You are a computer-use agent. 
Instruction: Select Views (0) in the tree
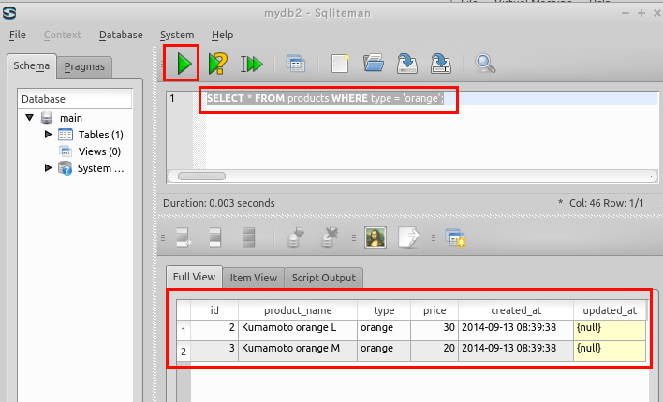[x=99, y=151]
